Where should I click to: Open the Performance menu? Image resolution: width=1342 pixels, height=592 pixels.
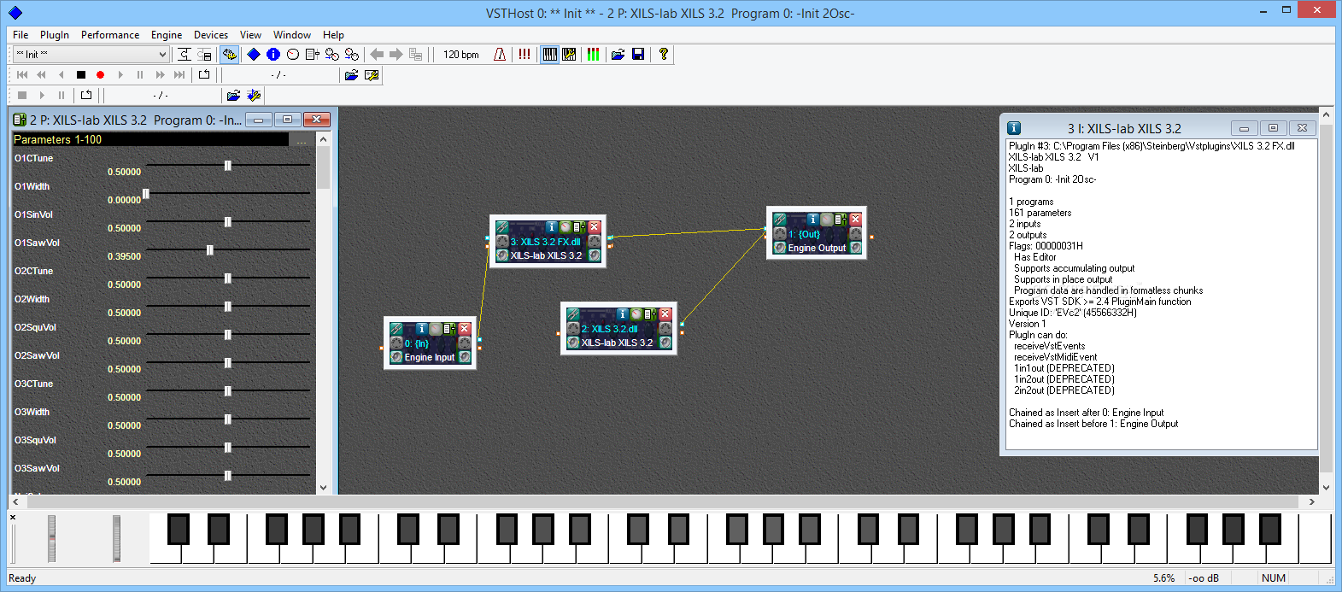[x=110, y=35]
